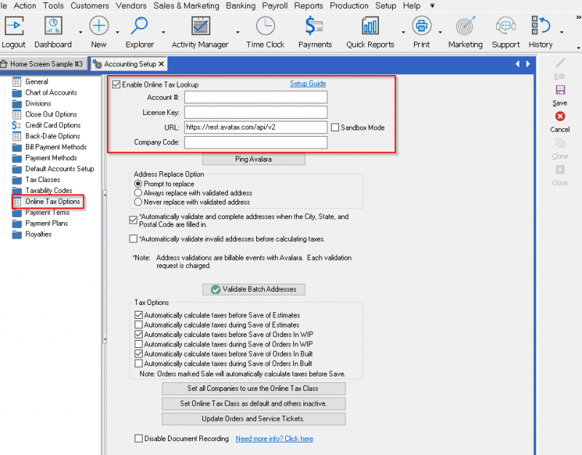Enable validate invalid addresses before calculating taxes
This screenshot has height=455, width=582.
pos(133,239)
